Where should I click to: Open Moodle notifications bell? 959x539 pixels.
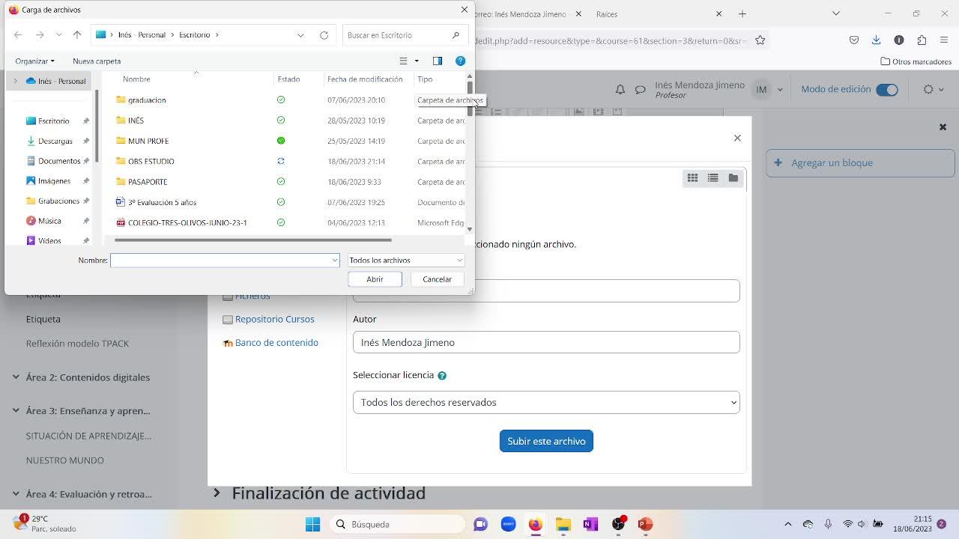point(620,89)
